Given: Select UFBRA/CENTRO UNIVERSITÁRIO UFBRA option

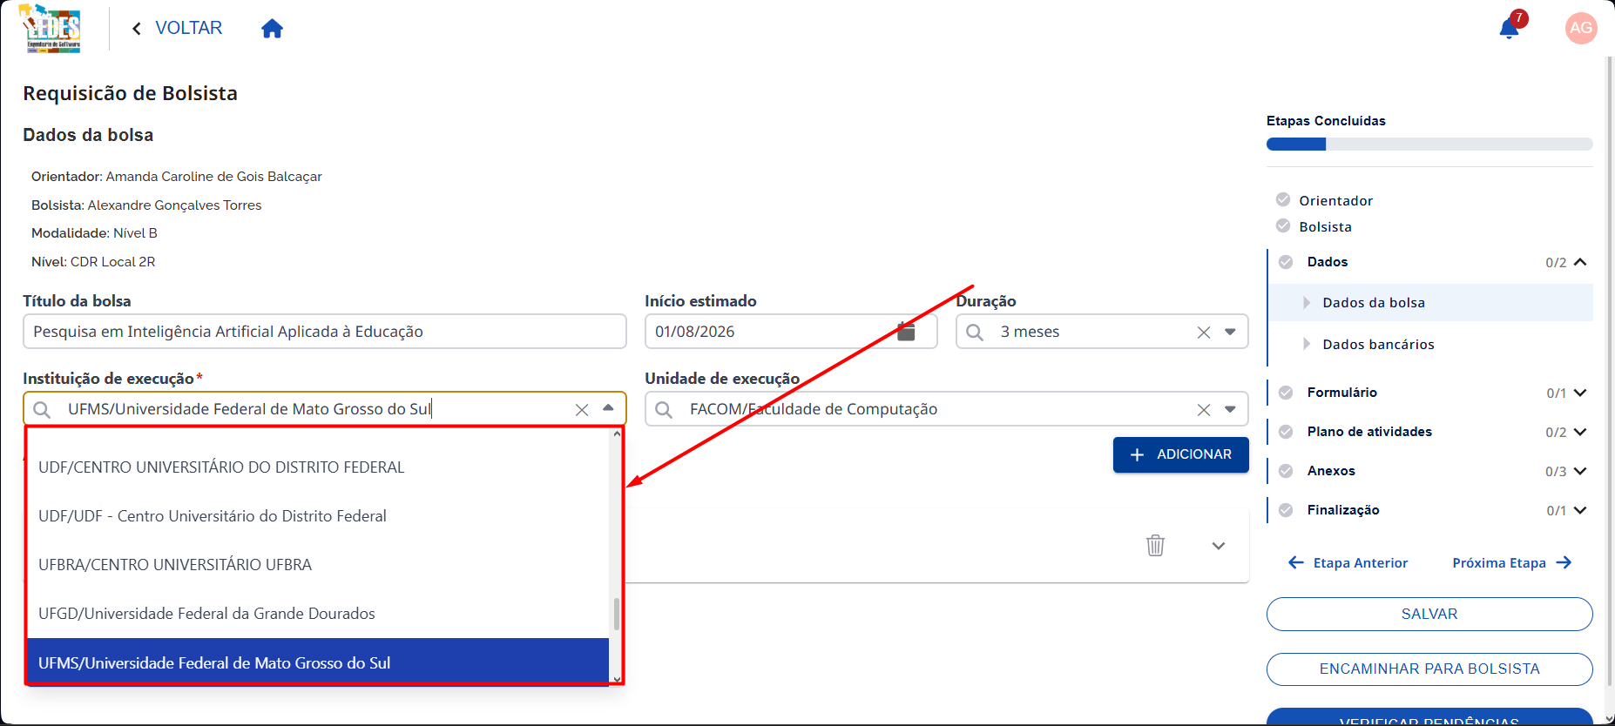Looking at the screenshot, I should coord(318,565).
